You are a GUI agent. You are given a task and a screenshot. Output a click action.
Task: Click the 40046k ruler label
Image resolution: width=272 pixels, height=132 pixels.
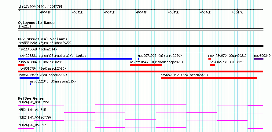point(206,12)
